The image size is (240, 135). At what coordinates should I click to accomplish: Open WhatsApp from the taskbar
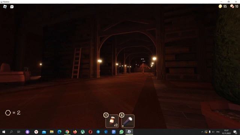click(x=121, y=132)
